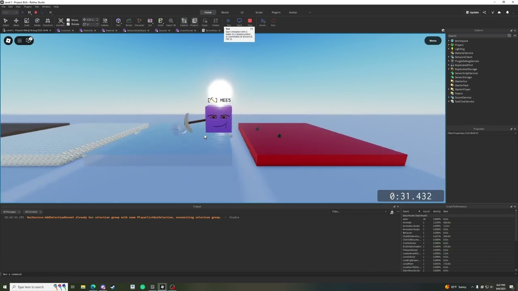This screenshot has height=291, width=518.
Task: Clear the Output window with broom icon
Action: [x=392, y=212]
